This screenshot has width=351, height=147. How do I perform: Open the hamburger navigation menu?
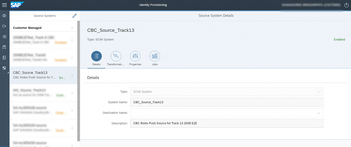pos(4,5)
